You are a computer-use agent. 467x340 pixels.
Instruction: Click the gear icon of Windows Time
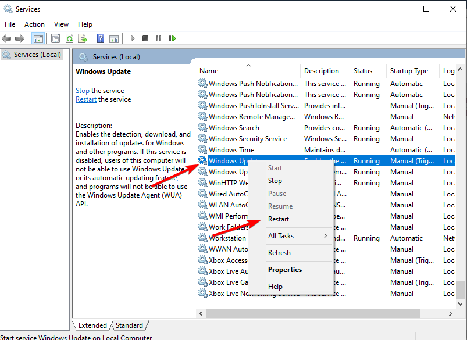(203, 149)
